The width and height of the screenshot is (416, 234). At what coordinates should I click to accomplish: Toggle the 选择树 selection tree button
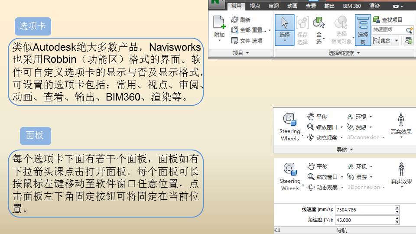tap(363, 30)
